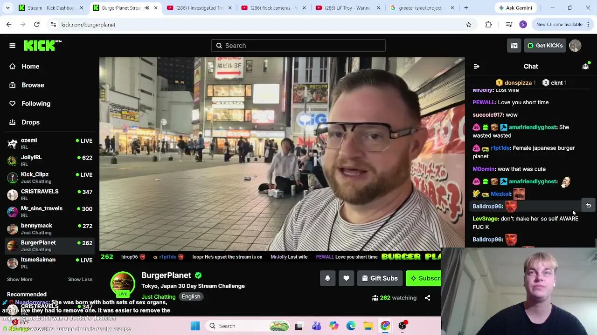This screenshot has height=335, width=597.
Task: Open Ask Gemini
Action: pyautogui.click(x=516, y=8)
